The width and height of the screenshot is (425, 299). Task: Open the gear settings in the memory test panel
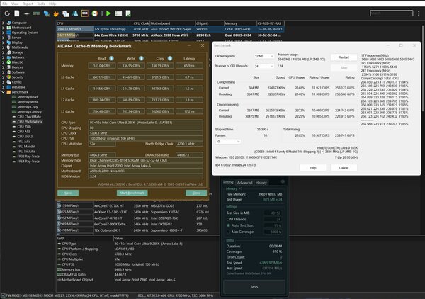(283, 181)
